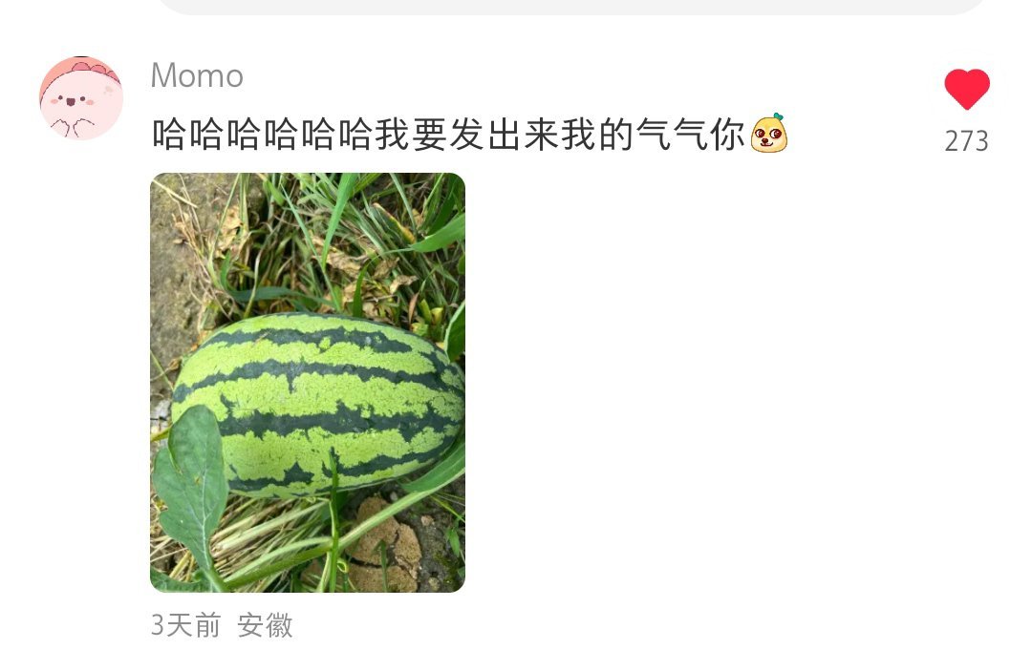Image resolution: width=1032 pixels, height=671 pixels.
Task: Visit the Momo username profile
Action: click(197, 74)
